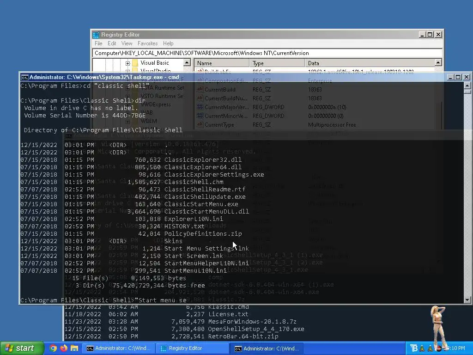Screen dimensions: 473x355
Task: Click the dancing woman desktop figure
Action: [439, 328]
